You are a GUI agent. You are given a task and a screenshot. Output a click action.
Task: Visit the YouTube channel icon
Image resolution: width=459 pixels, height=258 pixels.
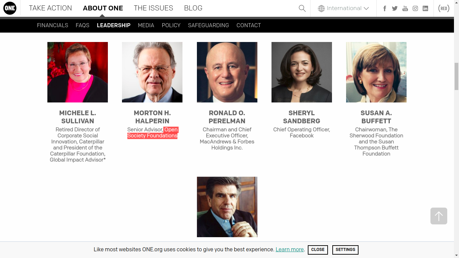(x=405, y=8)
